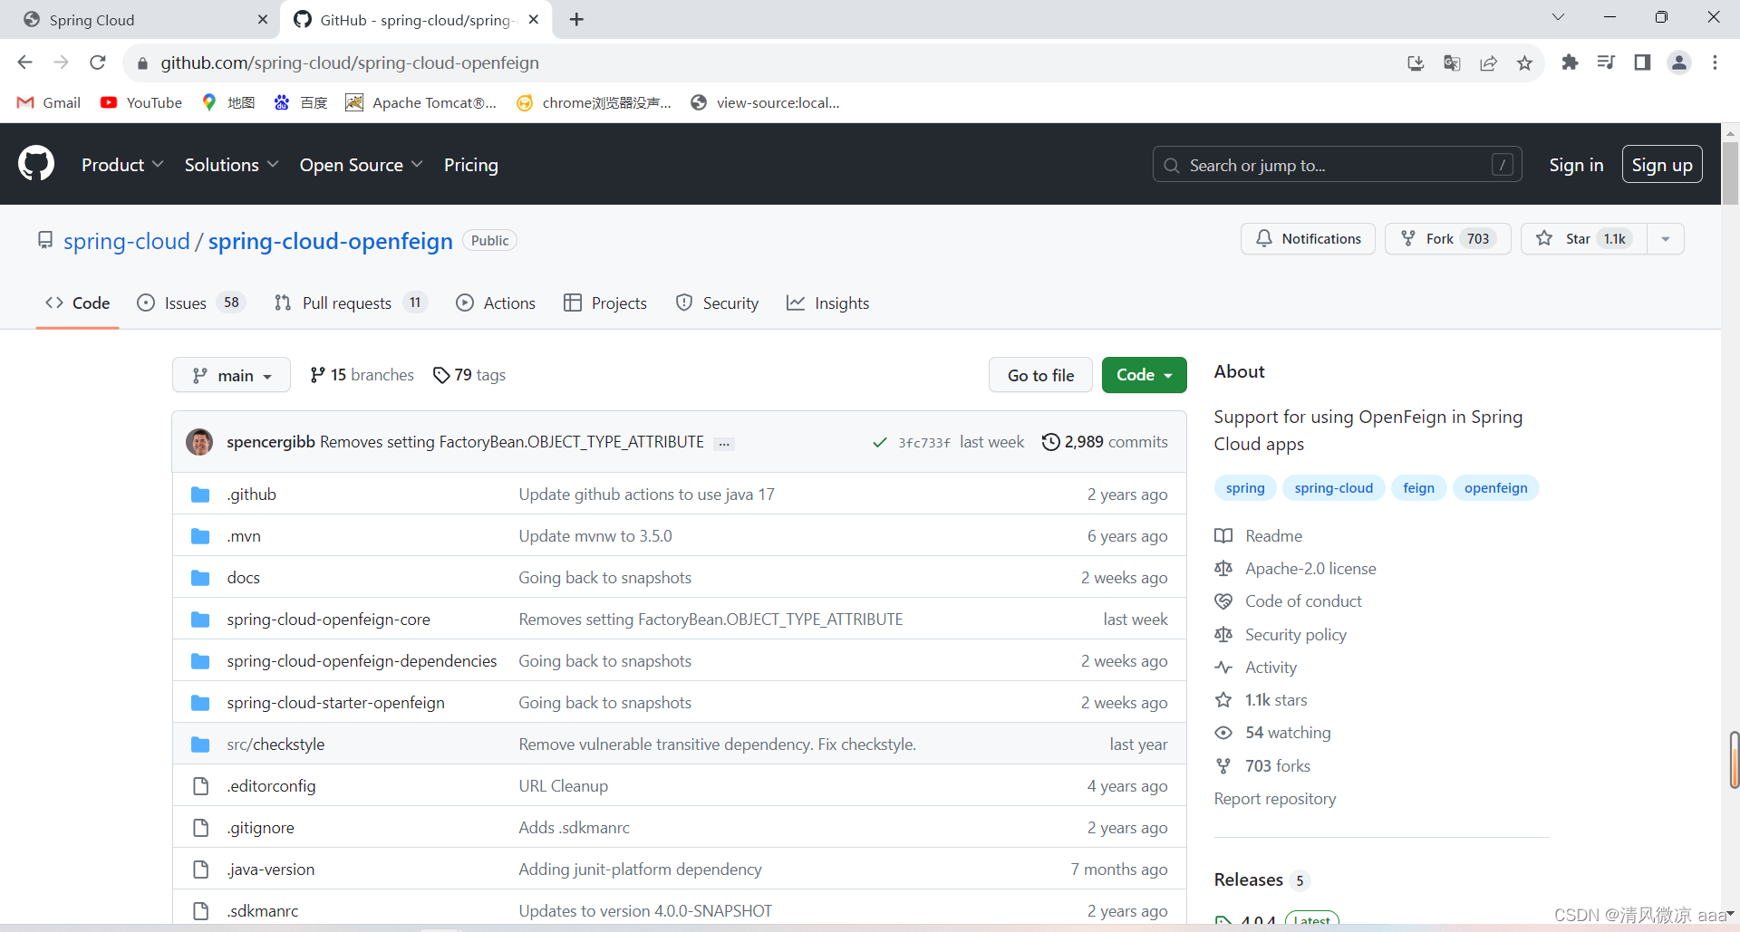Click the openfeign topic tag

point(1495,488)
